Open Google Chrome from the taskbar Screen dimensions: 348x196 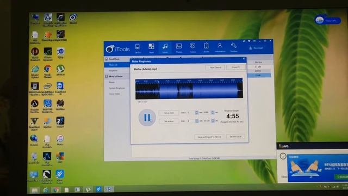tap(56, 189)
